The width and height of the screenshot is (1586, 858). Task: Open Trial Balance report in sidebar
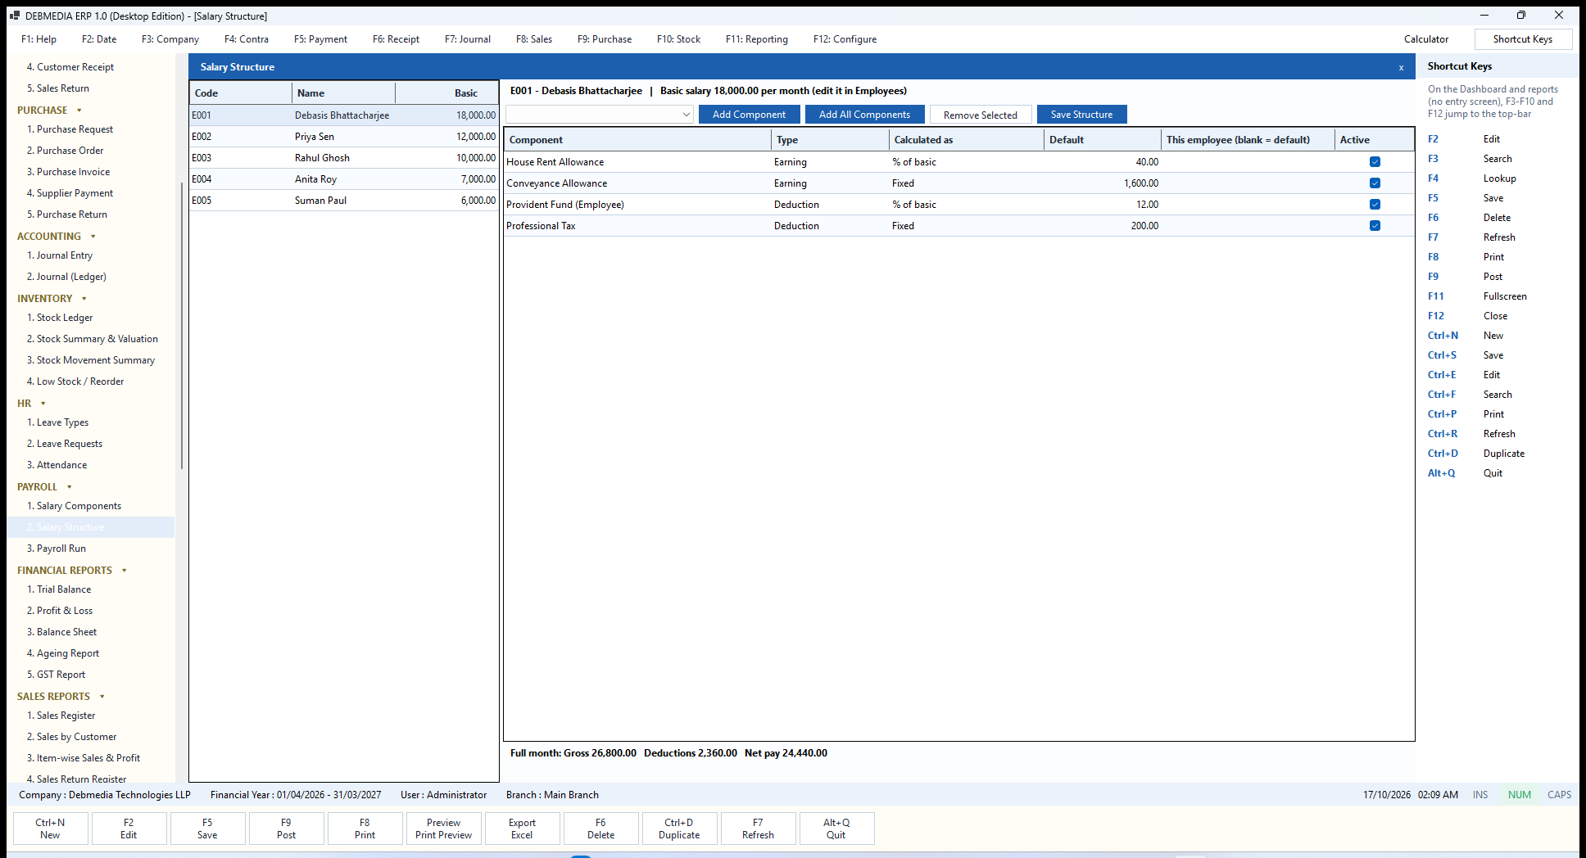(59, 589)
